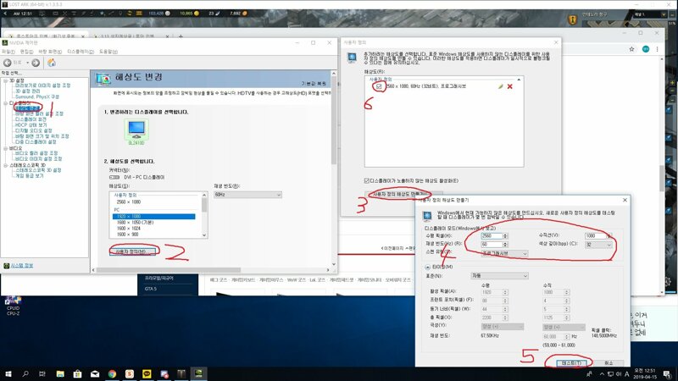
Task: Open the Edit (편집) menu
Action: point(26,52)
